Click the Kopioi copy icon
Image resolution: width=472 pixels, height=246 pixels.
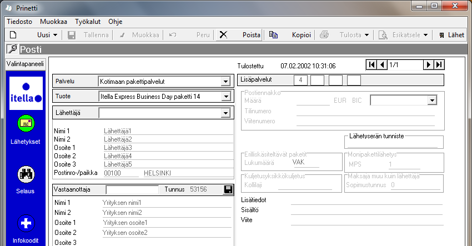coord(273,35)
